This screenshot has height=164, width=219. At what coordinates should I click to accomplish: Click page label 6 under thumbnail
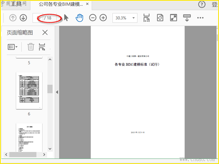29,114
